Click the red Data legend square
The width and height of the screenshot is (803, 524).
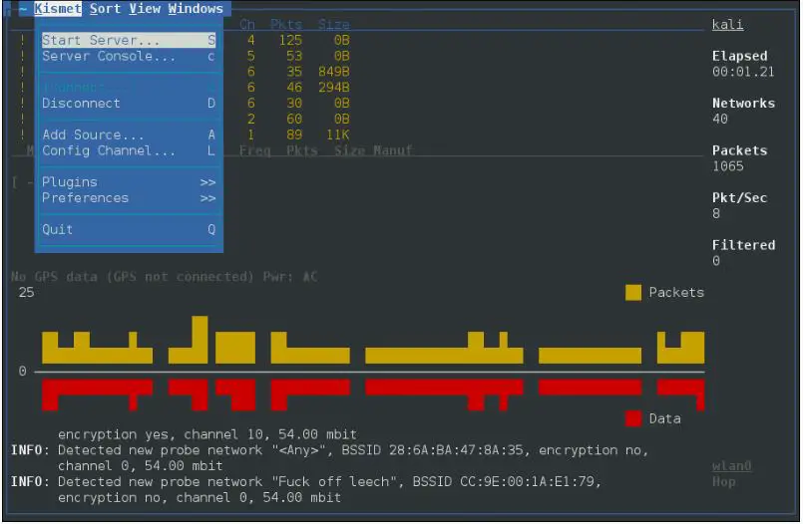(633, 418)
